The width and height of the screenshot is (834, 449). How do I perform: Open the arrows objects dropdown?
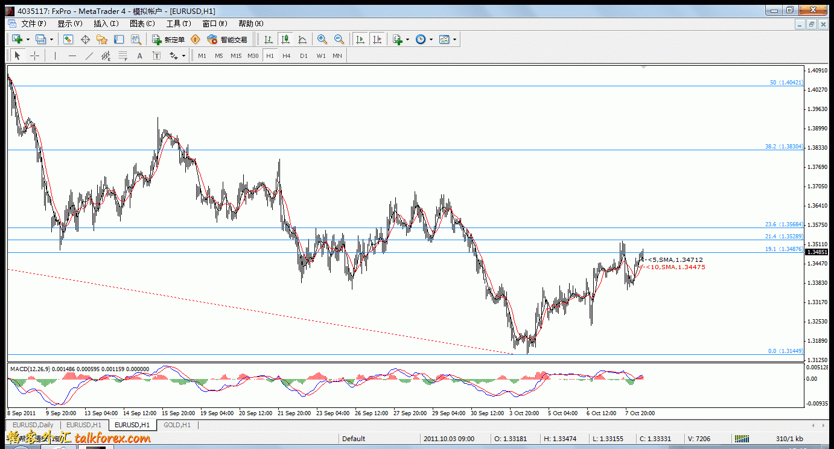coord(184,56)
